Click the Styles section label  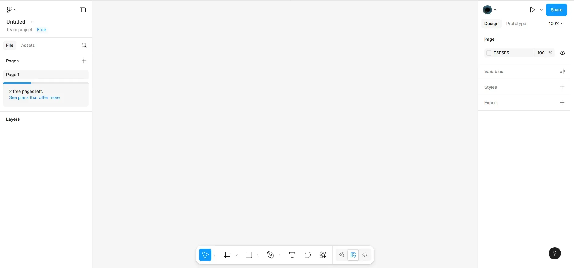point(491,87)
